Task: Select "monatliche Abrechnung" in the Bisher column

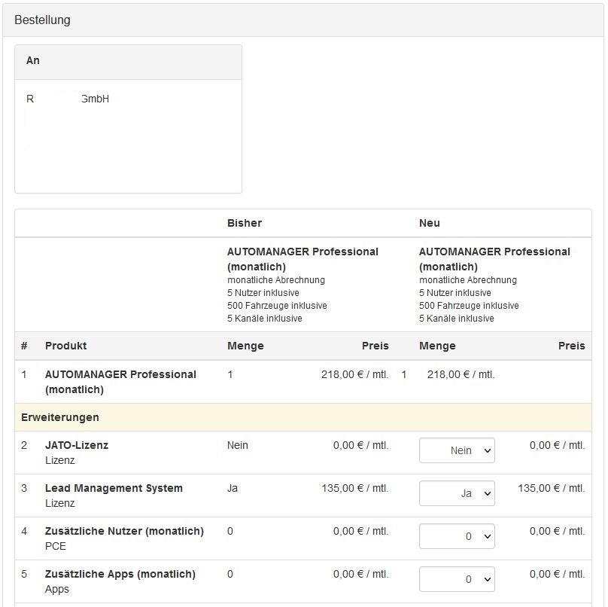Action: click(x=276, y=280)
